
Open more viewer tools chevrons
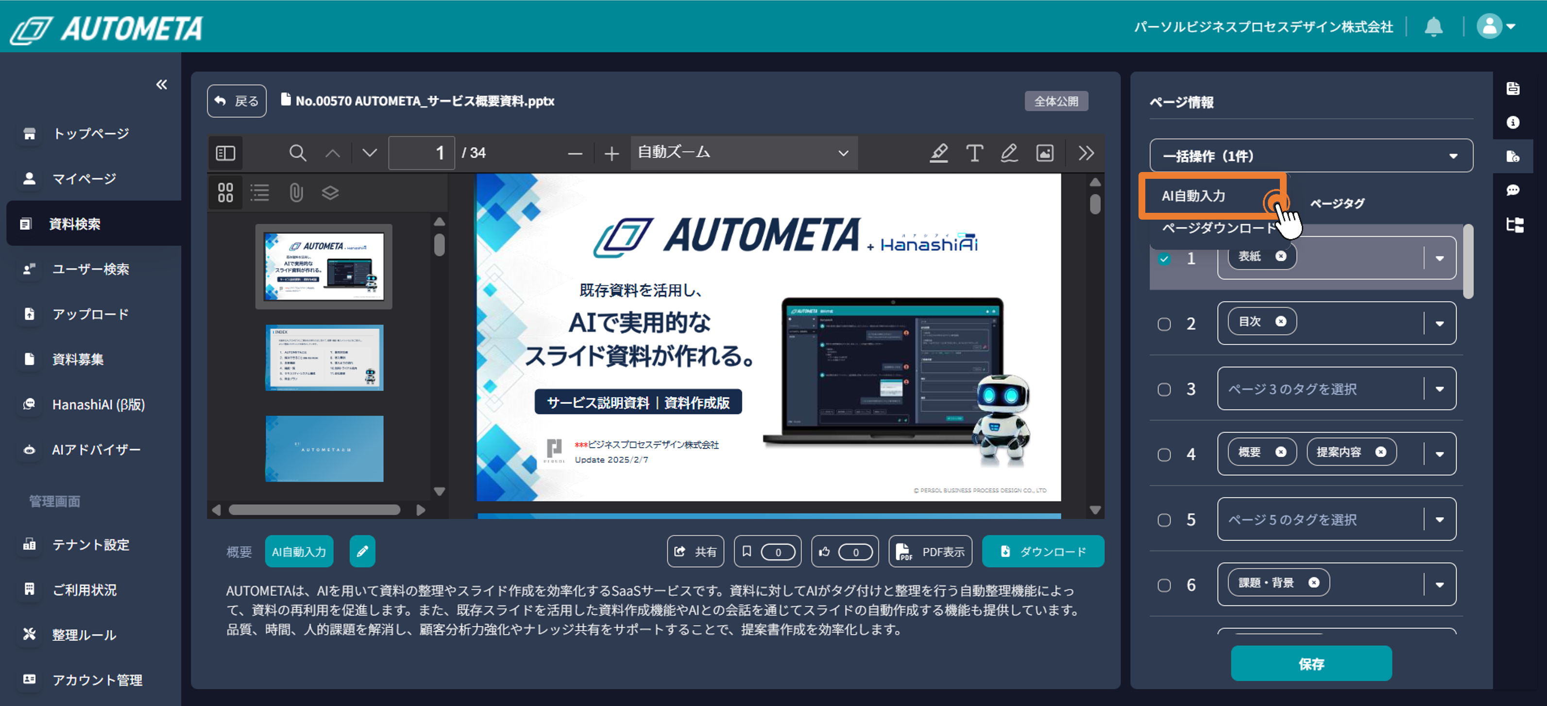click(1086, 153)
